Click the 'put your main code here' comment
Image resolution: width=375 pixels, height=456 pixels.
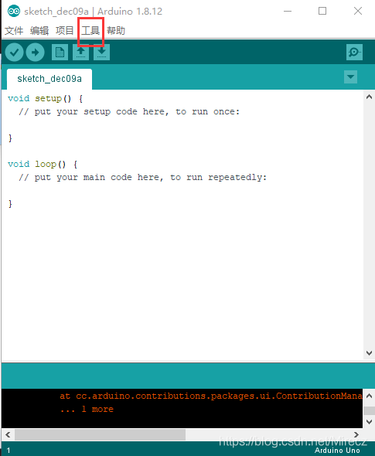(x=142, y=178)
